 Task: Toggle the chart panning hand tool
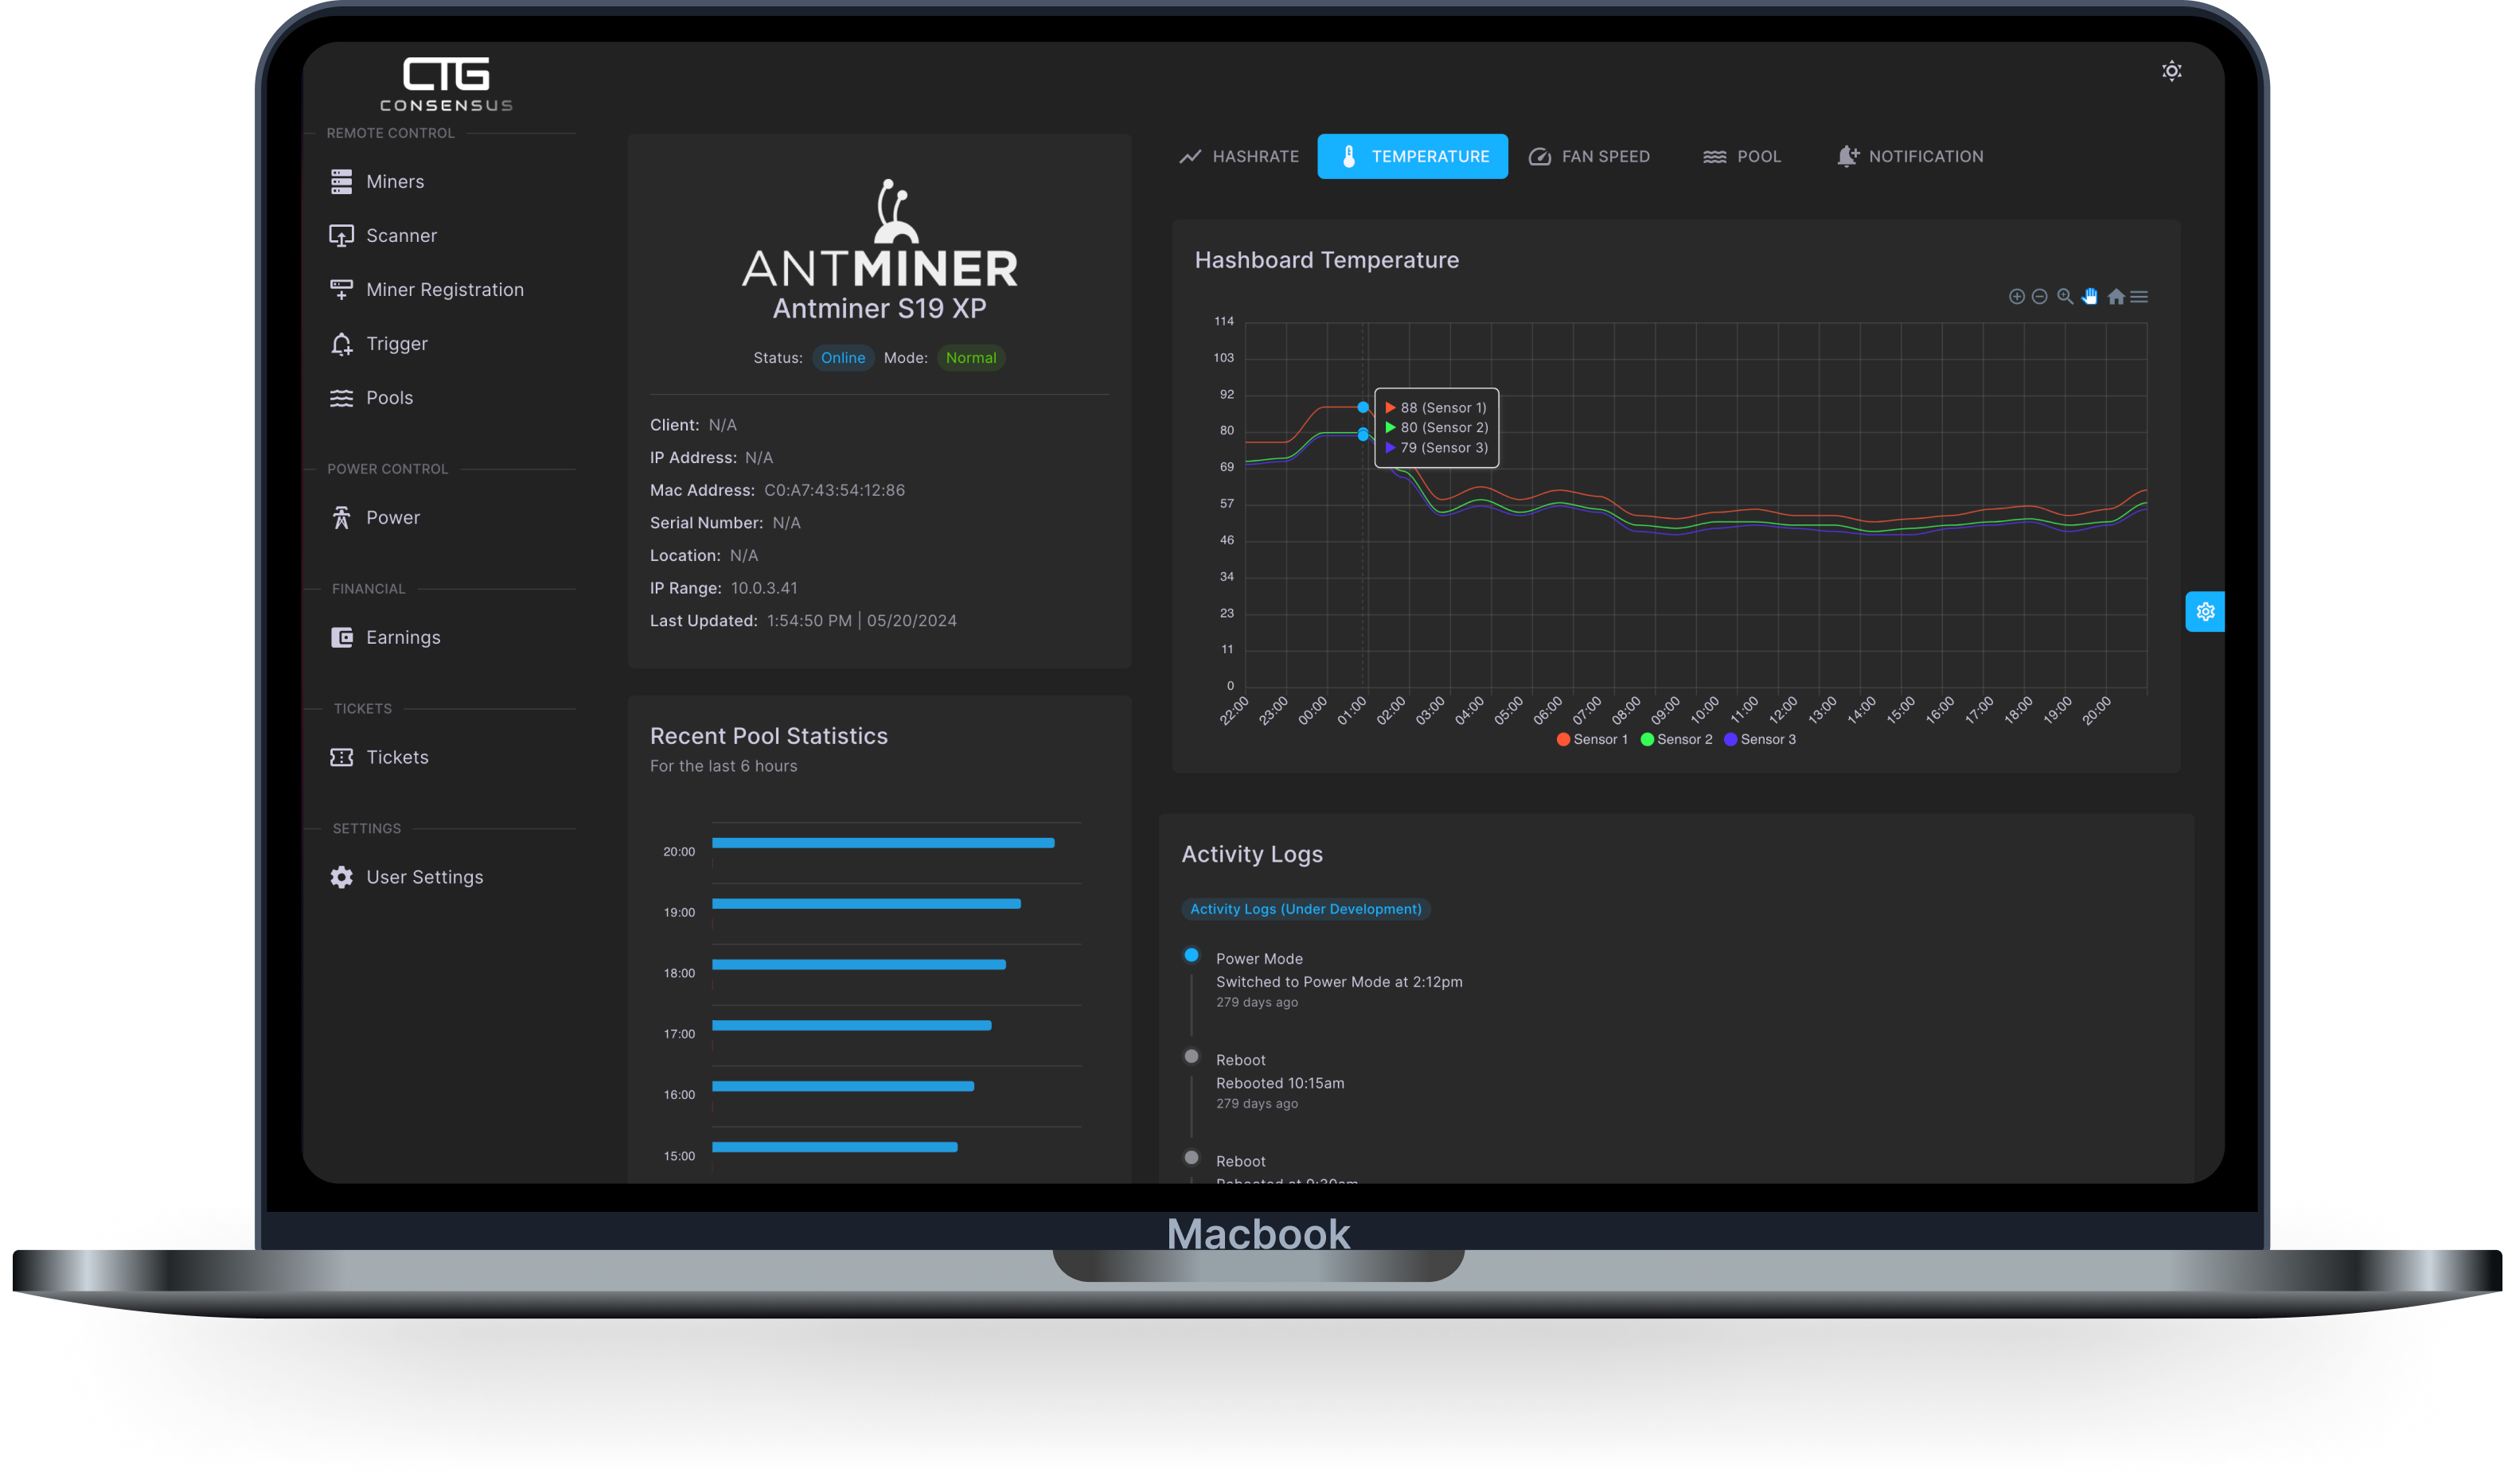coord(2090,296)
